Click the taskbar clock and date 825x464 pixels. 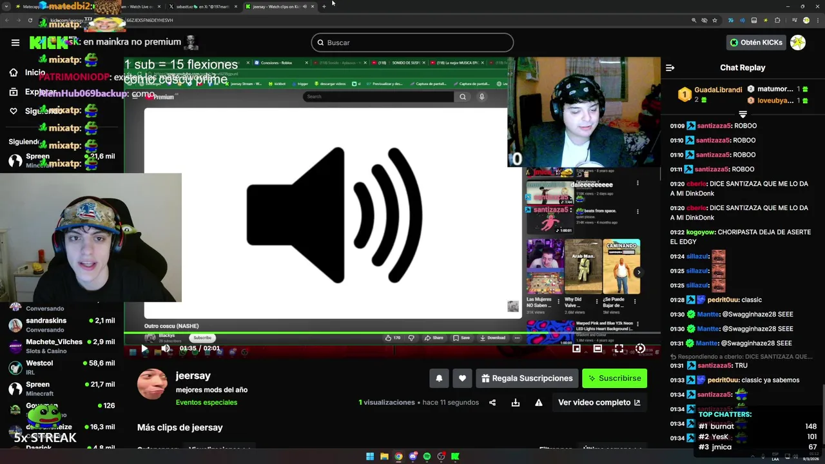coord(810,456)
